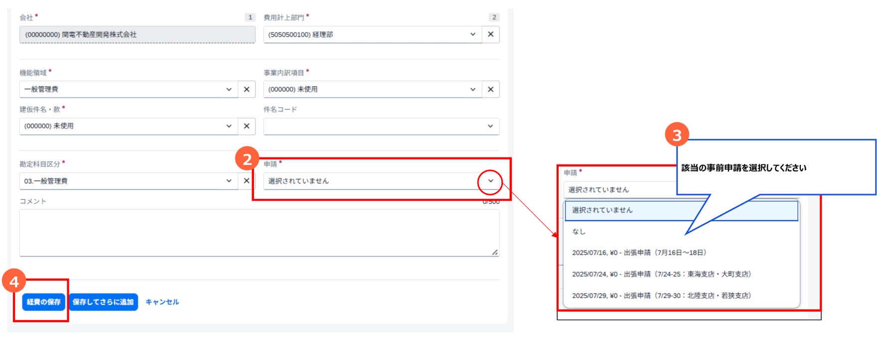Clear the 機能領域 field with X icon
The height and width of the screenshot is (337, 880).
point(246,89)
